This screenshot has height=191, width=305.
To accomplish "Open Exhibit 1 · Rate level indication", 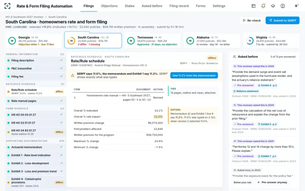I will pos(35,155).
